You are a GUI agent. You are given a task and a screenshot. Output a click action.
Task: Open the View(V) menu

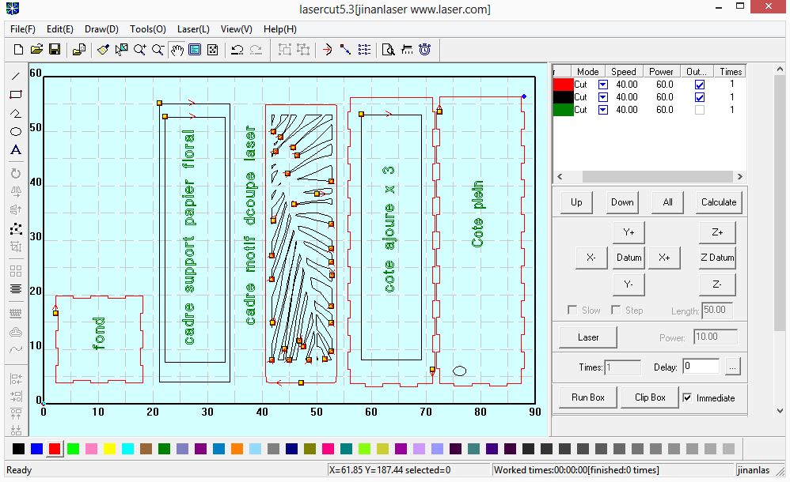click(237, 29)
